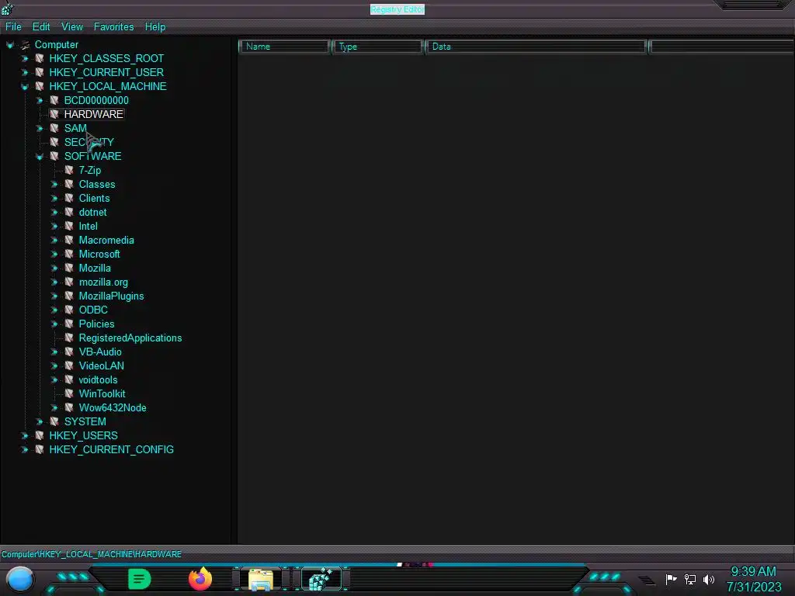Click the Intel key folder icon
This screenshot has height=596, width=795.
pyautogui.click(x=69, y=226)
